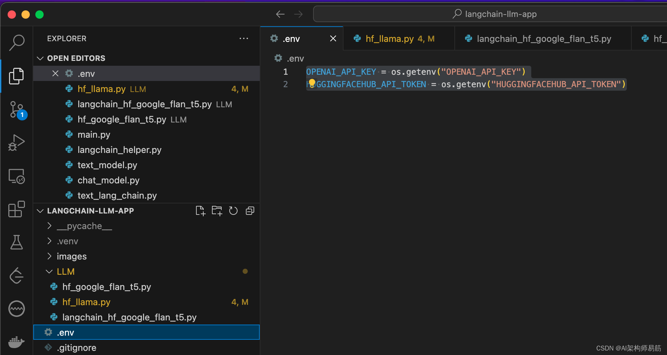Click line number 2 in the gutter

[285, 84]
